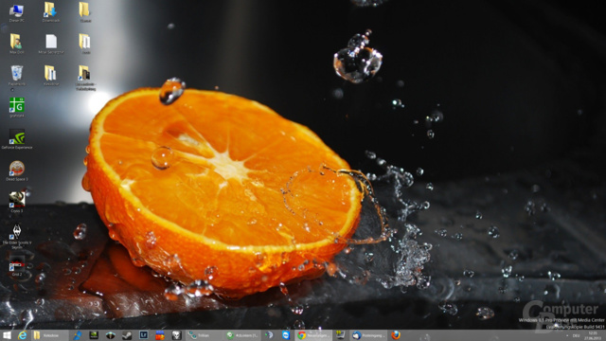This screenshot has width=606, height=341.
Task: Open the Downloads folder shortcut on desktop
Action: pos(50,12)
